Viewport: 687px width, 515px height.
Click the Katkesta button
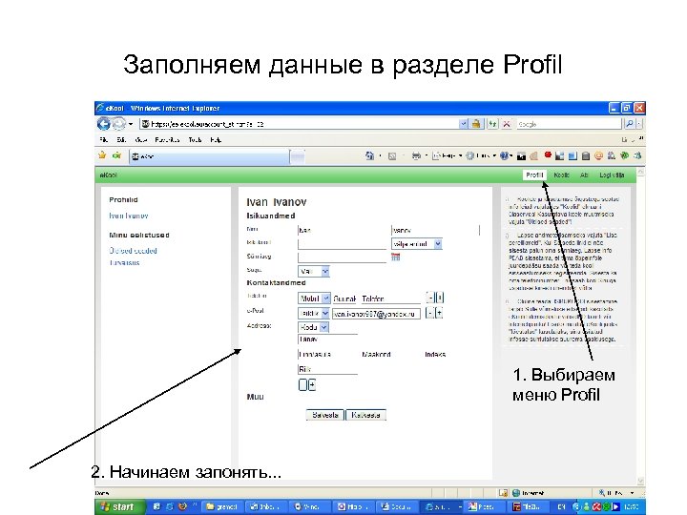365,415
